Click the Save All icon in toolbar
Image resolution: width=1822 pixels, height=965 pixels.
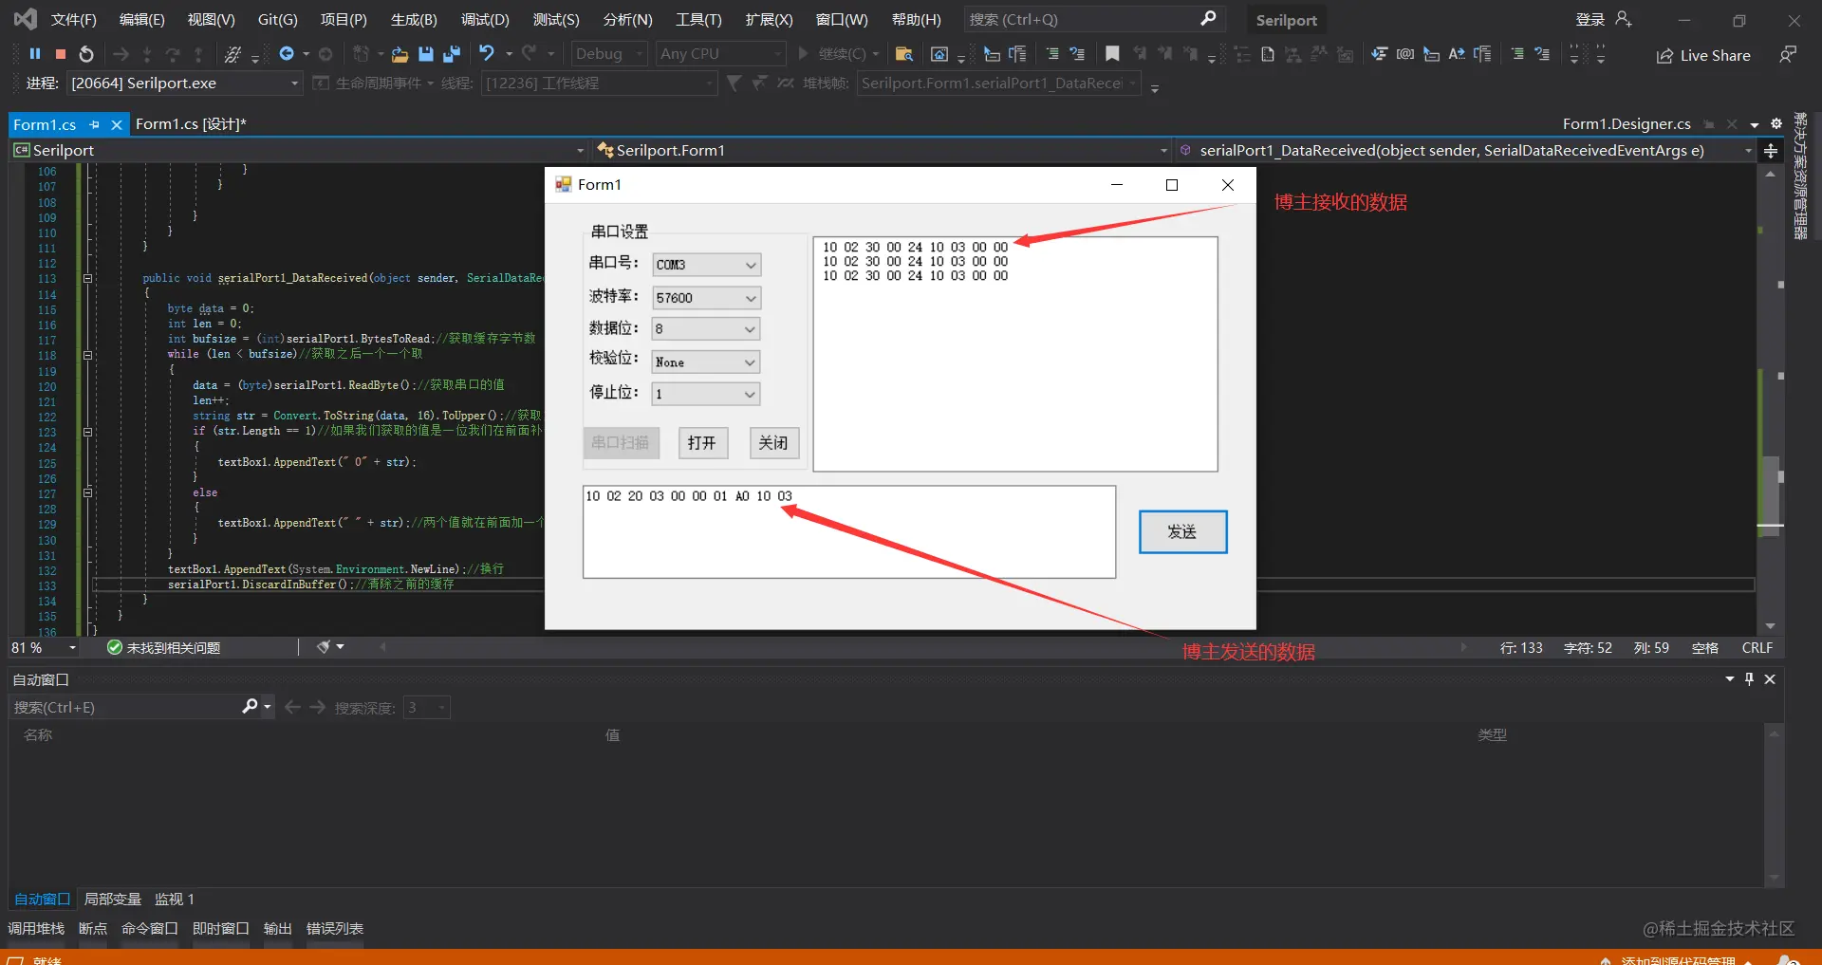[x=452, y=54]
